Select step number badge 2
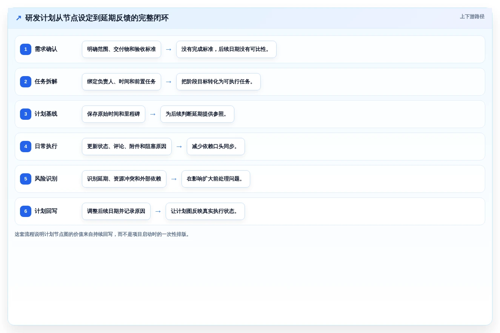The height and width of the screenshot is (333, 500). [x=26, y=82]
